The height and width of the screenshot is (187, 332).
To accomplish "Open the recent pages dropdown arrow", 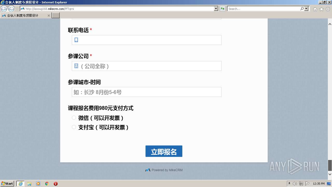I will pyautogui.click(x=17, y=9).
